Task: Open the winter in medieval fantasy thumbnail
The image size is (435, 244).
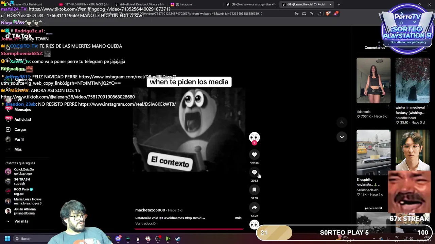Action: (412, 80)
